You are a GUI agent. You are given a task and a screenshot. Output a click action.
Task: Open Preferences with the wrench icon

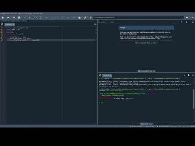click(85, 17)
